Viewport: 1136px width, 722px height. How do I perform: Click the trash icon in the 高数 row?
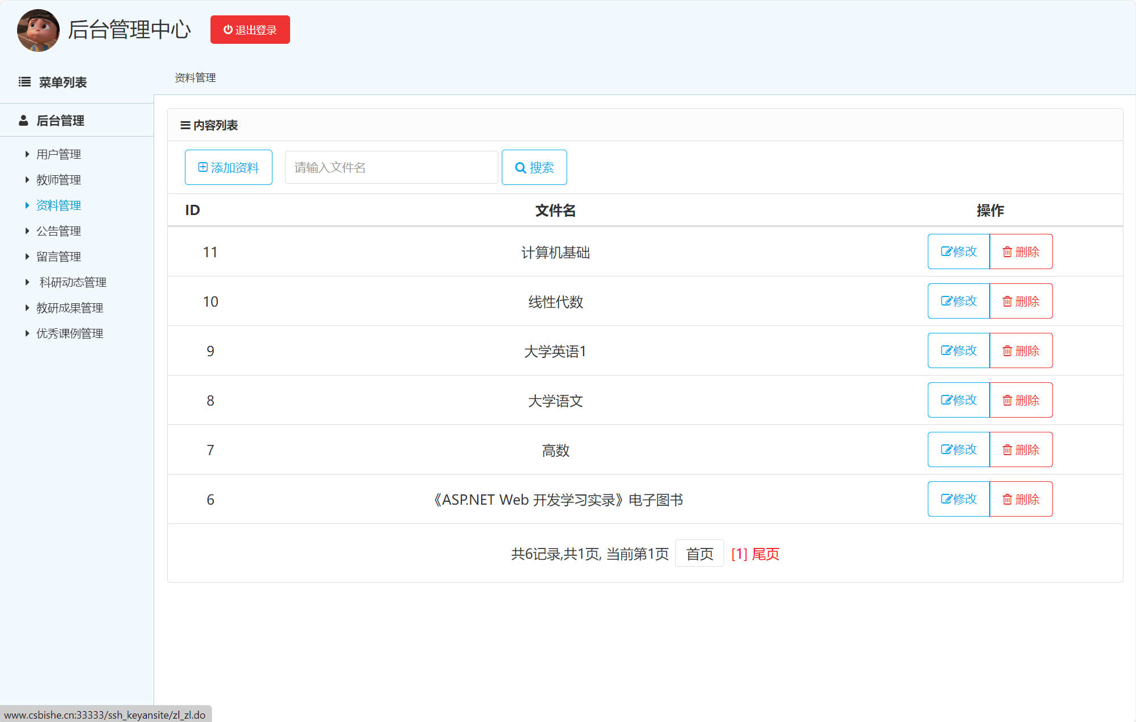point(1006,449)
